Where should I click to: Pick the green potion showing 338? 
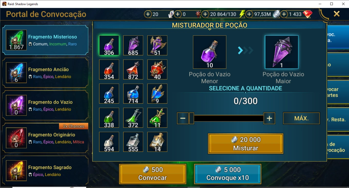point(109,118)
